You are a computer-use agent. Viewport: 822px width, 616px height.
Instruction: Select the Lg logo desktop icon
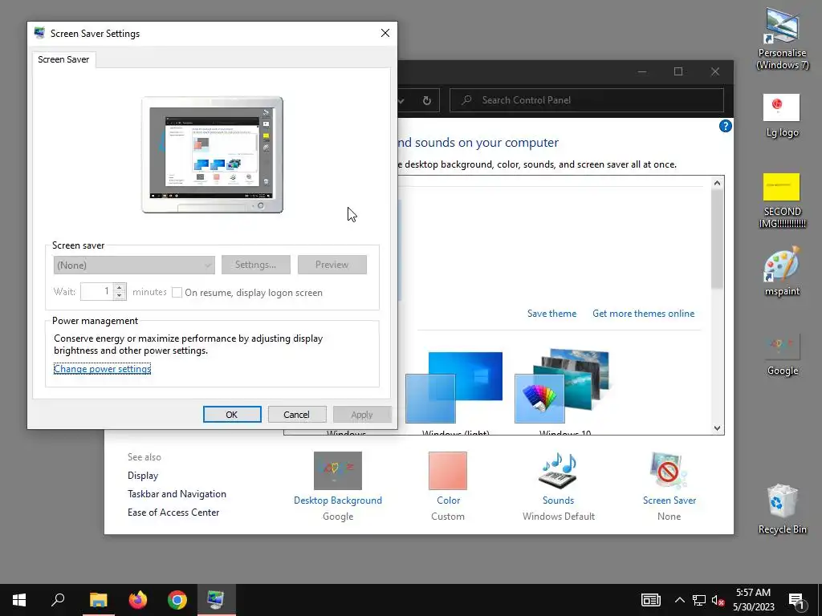(782, 115)
